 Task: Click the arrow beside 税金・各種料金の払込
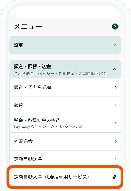[115, 123]
